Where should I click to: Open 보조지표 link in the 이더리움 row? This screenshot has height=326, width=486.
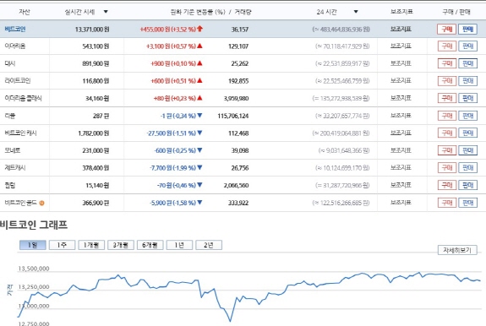coord(401,46)
